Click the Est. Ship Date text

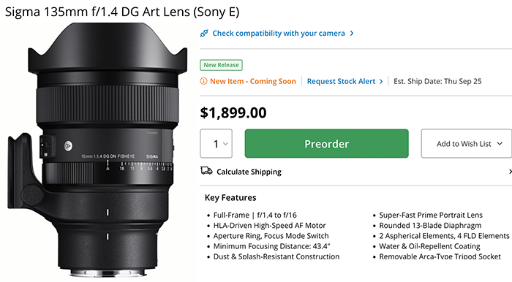[437, 82]
